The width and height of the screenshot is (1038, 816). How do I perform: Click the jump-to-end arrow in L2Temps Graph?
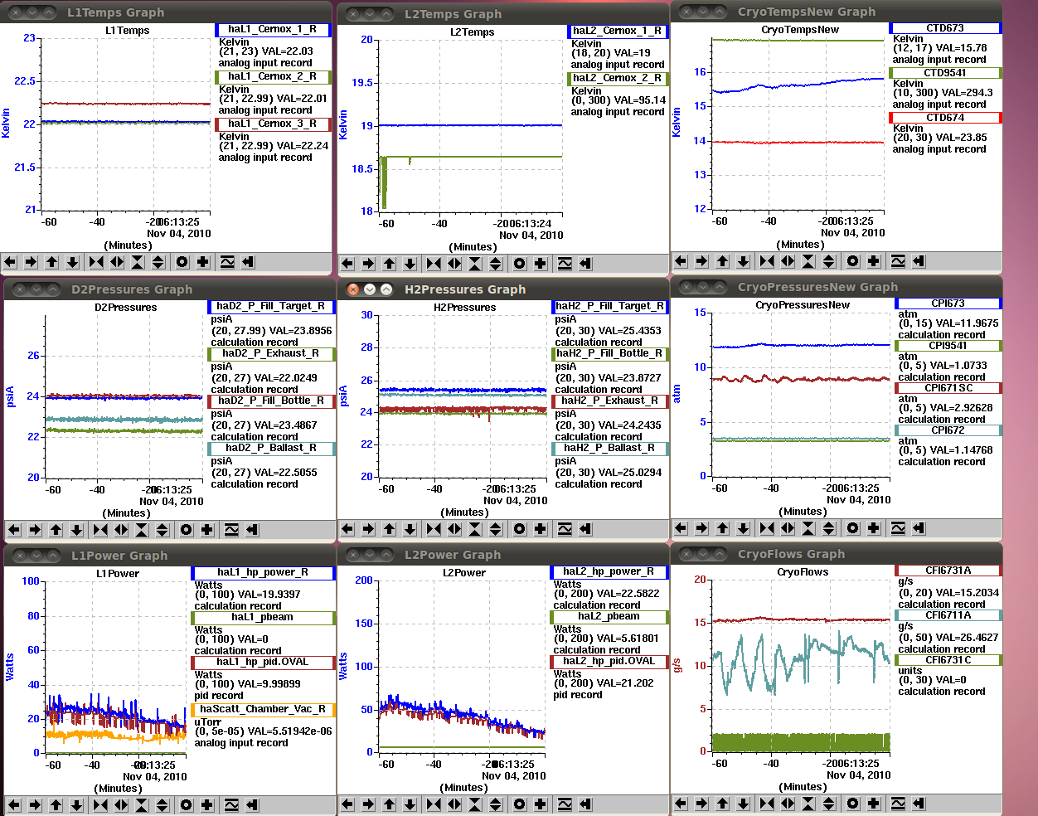coord(585,264)
